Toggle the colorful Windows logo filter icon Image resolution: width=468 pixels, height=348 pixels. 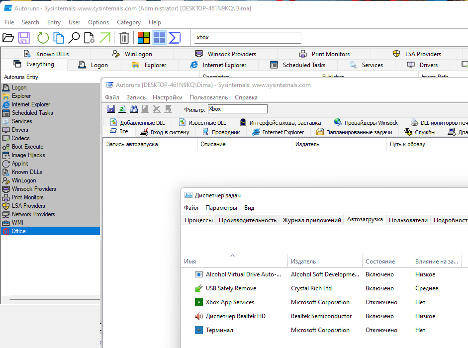144,38
